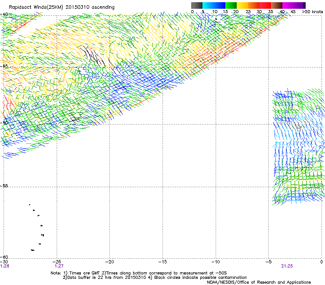Click the title 'Rapidscat Winds(25KM) 20150310 ascending'
The image size is (325, 285).
[61, 7]
